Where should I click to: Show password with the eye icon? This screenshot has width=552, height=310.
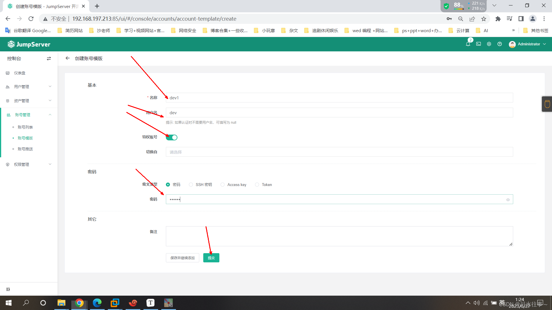pyautogui.click(x=508, y=200)
